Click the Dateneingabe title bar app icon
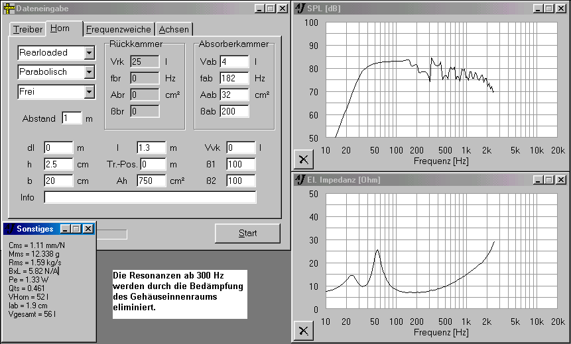Image resolution: width=571 pixels, height=344 pixels. [x=9, y=9]
